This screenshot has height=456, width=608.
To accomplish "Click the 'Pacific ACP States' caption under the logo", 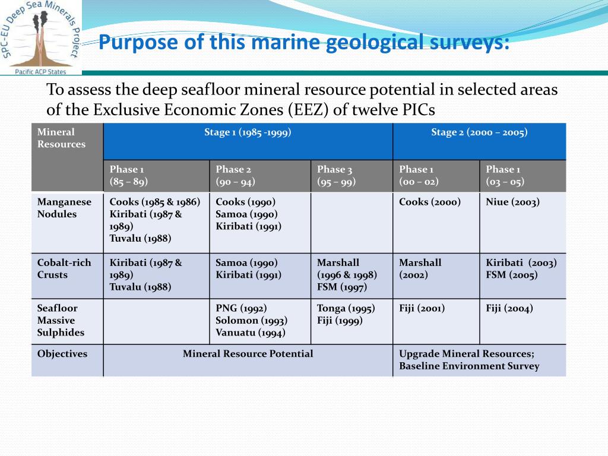I will coord(40,72).
